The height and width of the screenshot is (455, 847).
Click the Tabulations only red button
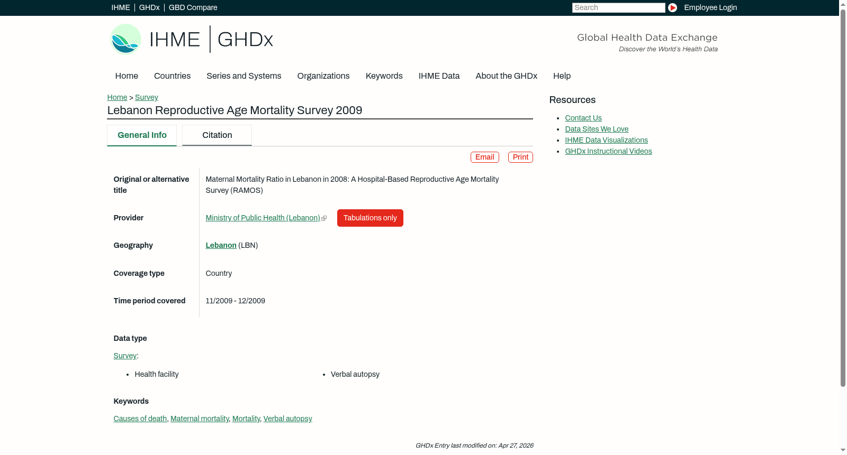(370, 218)
